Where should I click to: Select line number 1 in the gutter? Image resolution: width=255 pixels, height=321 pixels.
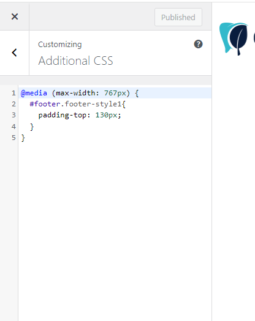pos(13,93)
